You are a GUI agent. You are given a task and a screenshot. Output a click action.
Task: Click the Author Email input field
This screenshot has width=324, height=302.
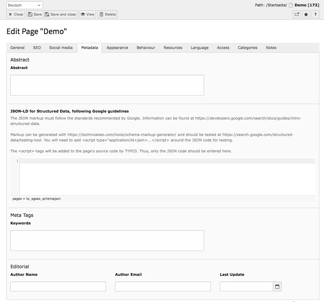click(163, 286)
